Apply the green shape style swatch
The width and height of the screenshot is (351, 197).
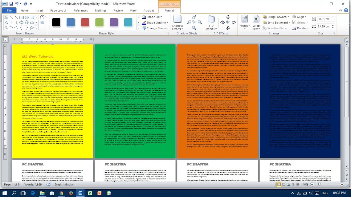(x=100, y=22)
